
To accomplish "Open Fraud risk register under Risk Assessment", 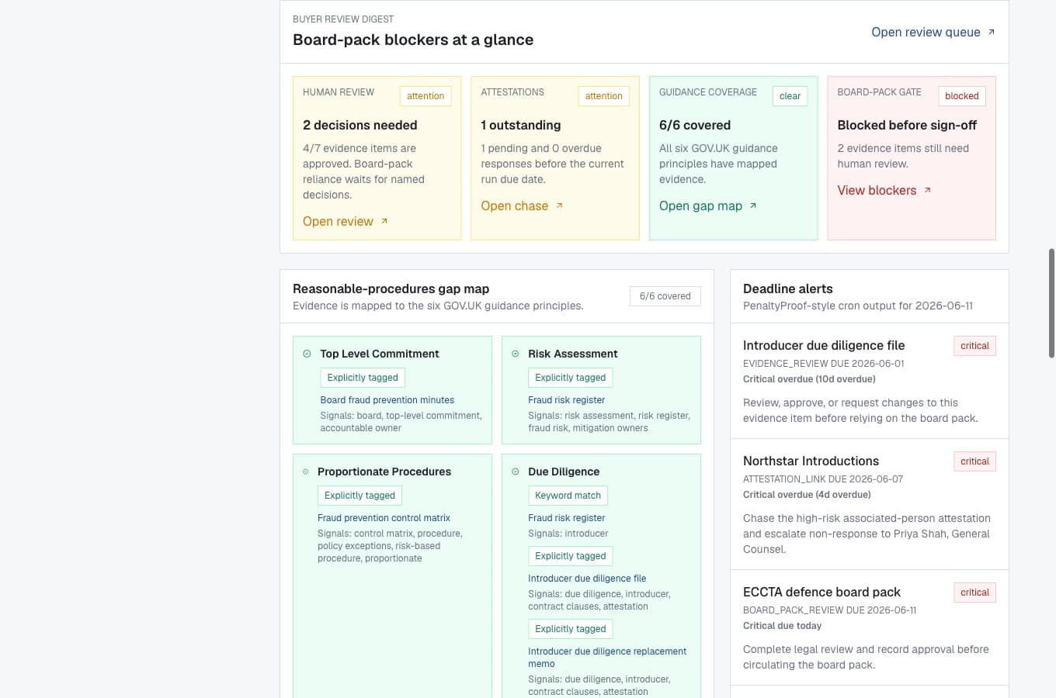I will tap(566, 400).
